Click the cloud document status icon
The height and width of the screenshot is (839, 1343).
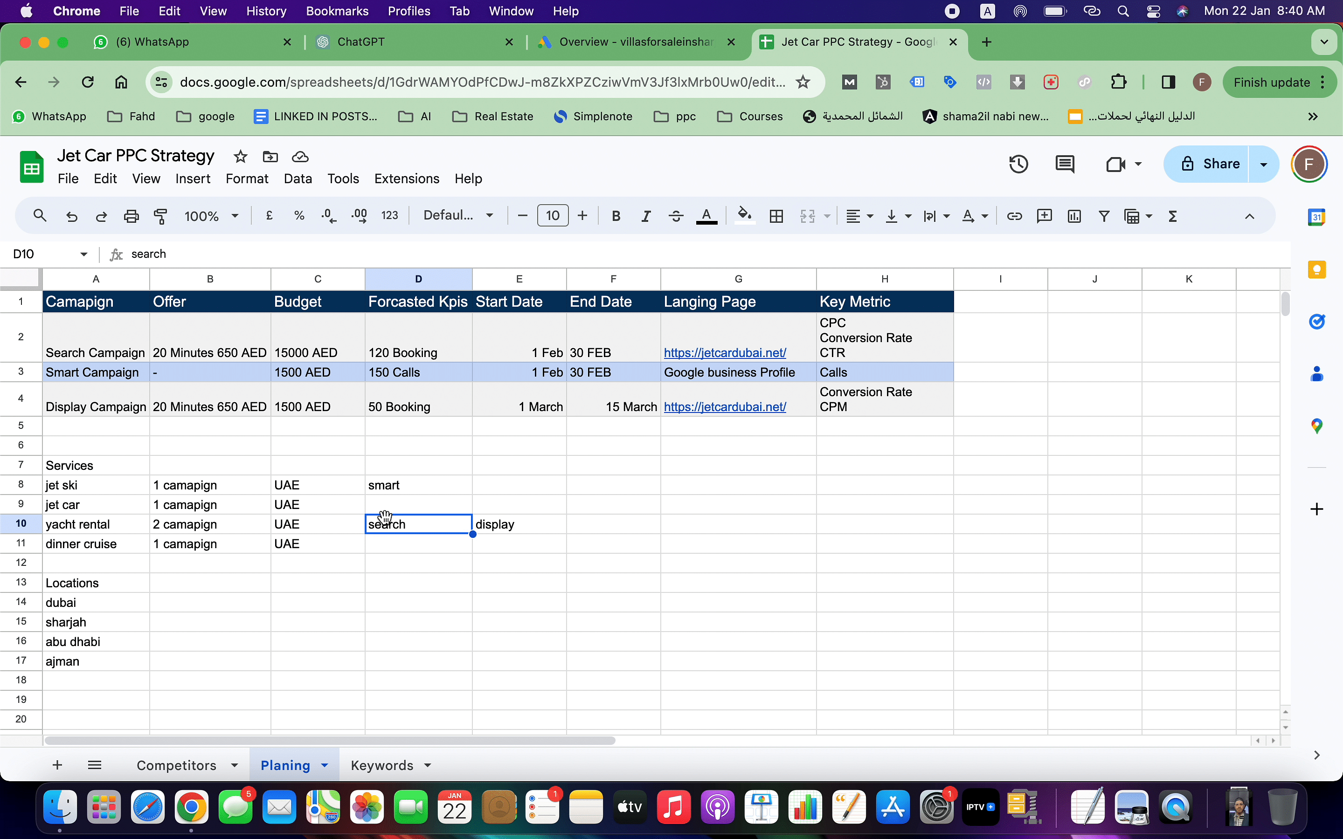coord(300,157)
